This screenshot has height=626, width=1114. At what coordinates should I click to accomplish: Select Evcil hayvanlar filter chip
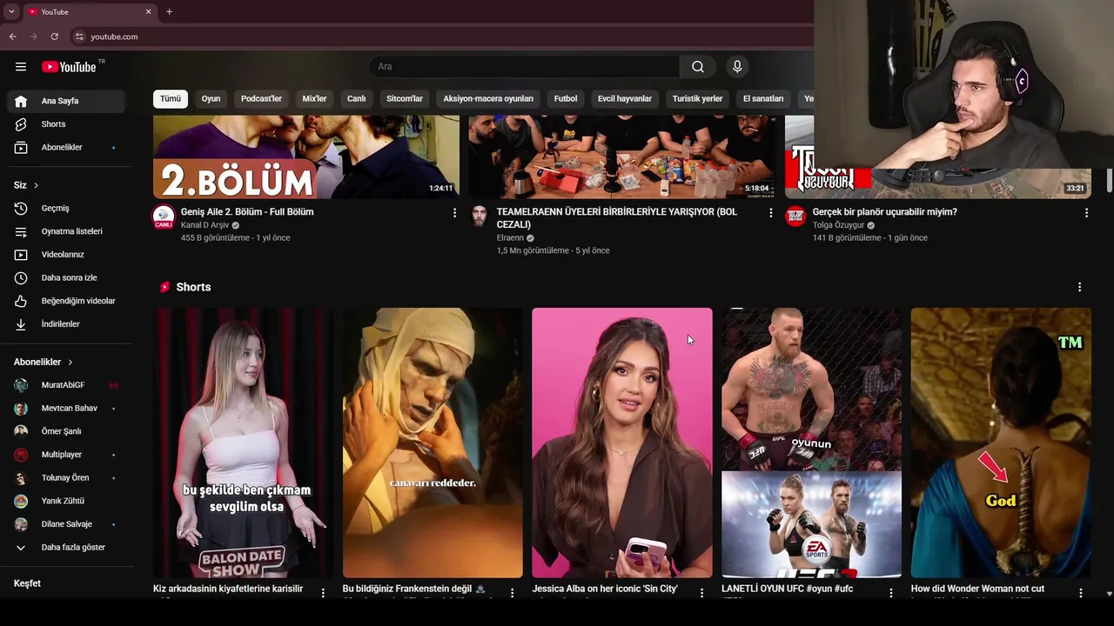pyautogui.click(x=624, y=99)
